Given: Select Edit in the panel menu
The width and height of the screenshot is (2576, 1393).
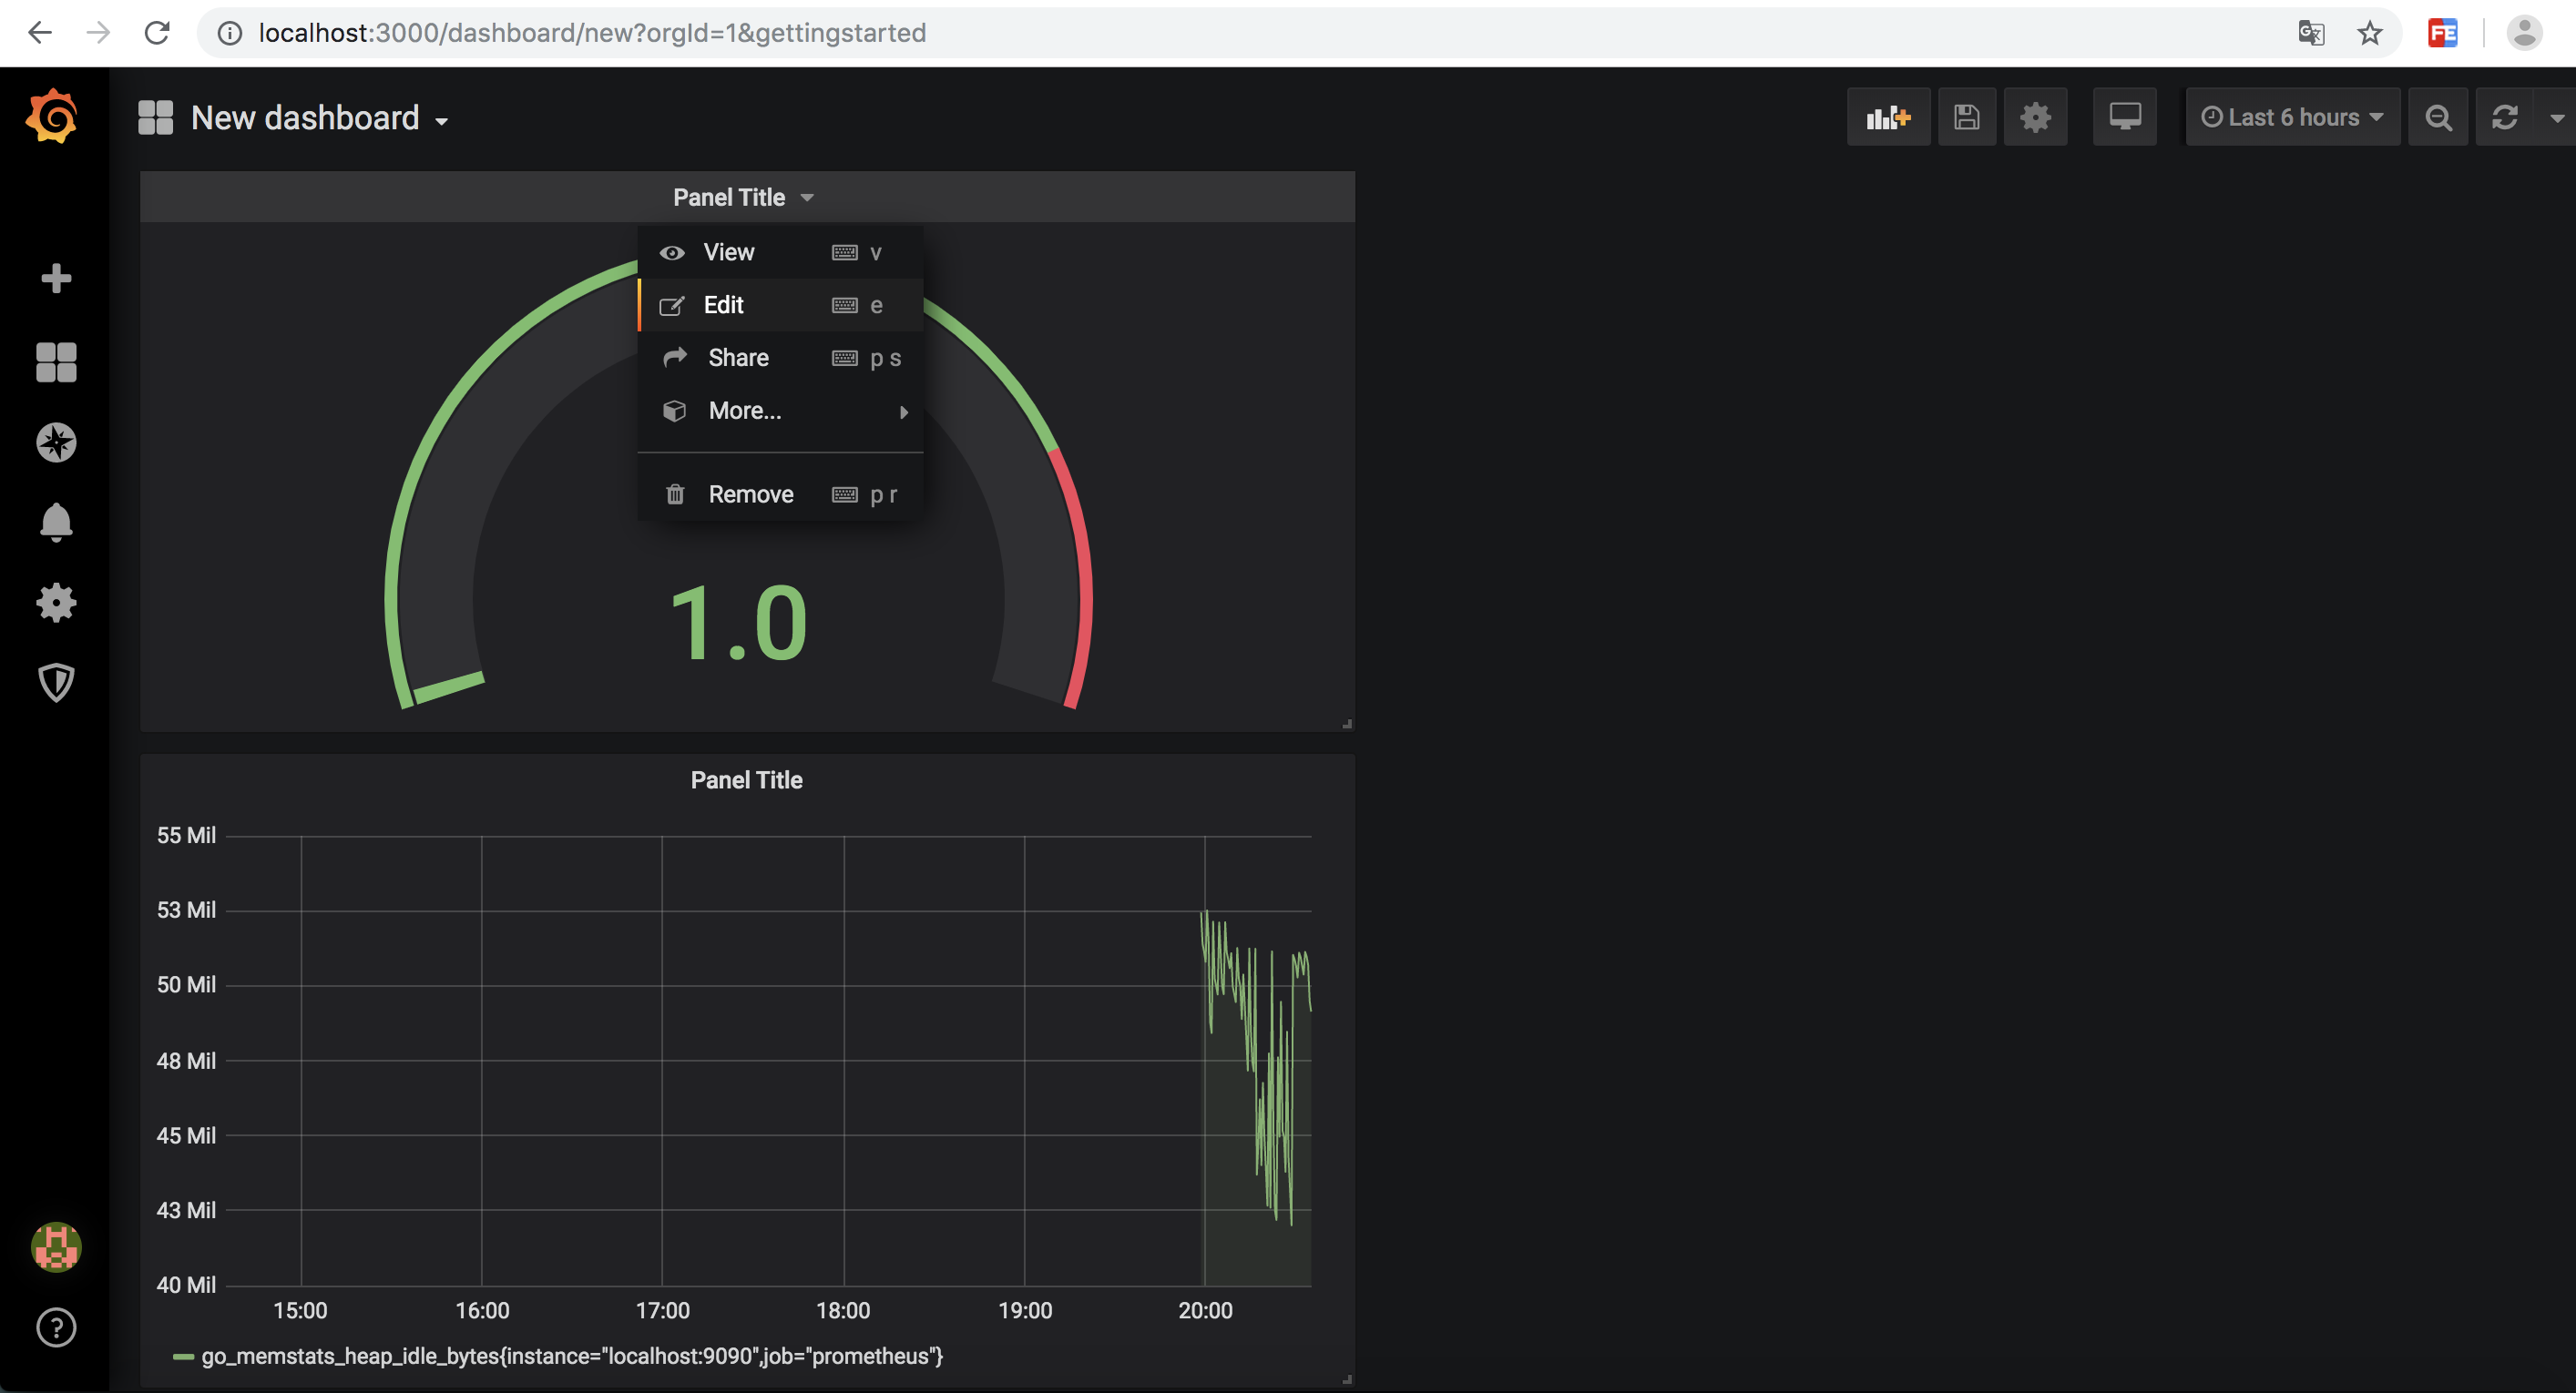Looking at the screenshot, I should [724, 305].
